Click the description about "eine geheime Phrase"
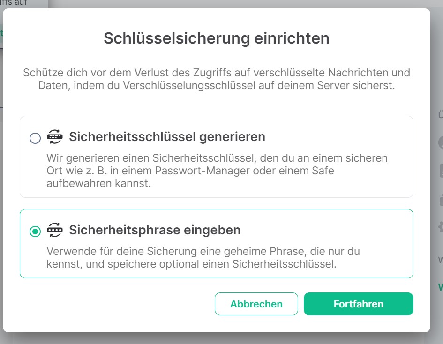This screenshot has width=443, height=344. coord(203,257)
